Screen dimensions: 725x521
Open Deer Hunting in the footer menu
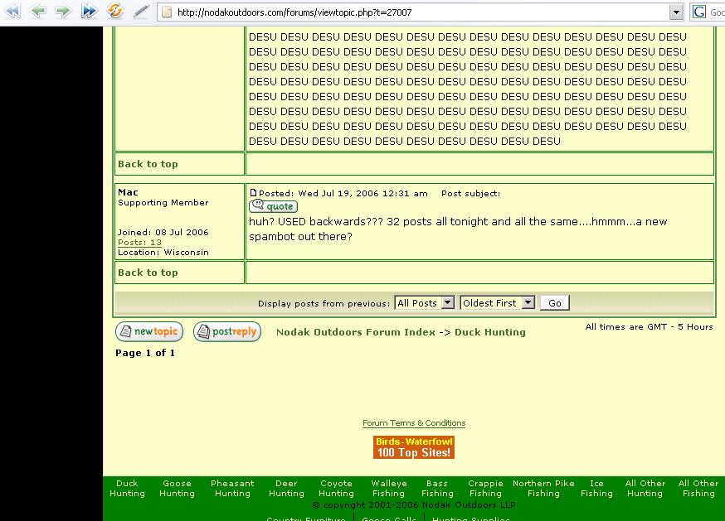(286, 488)
